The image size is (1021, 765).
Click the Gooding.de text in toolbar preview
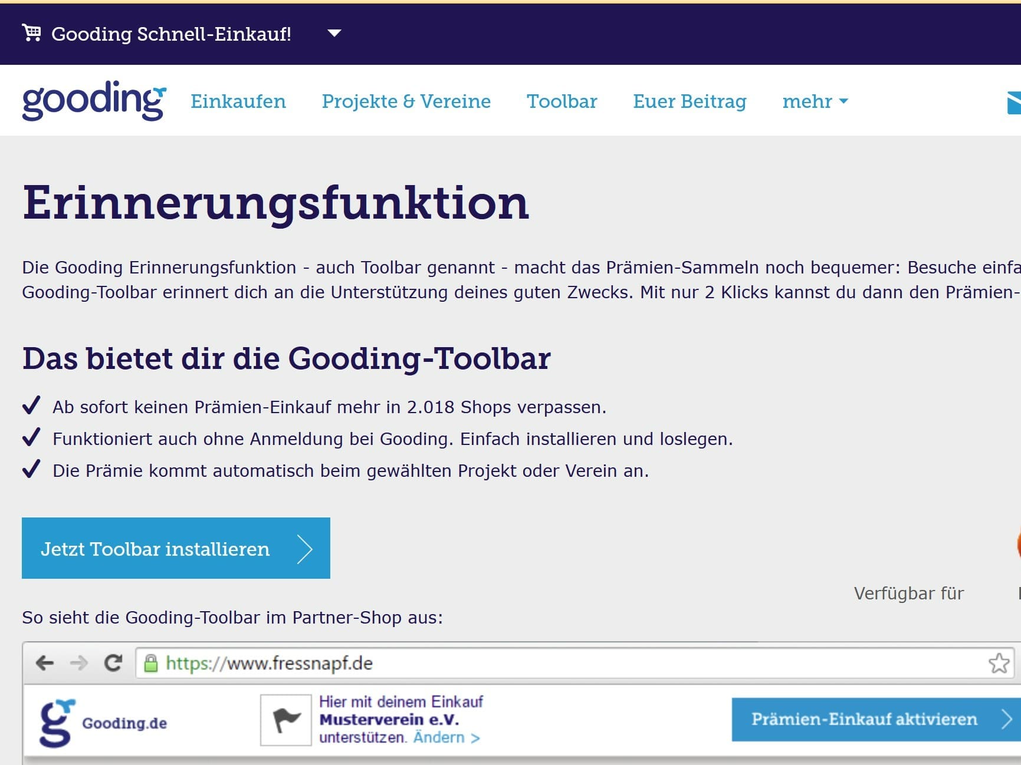pos(124,723)
